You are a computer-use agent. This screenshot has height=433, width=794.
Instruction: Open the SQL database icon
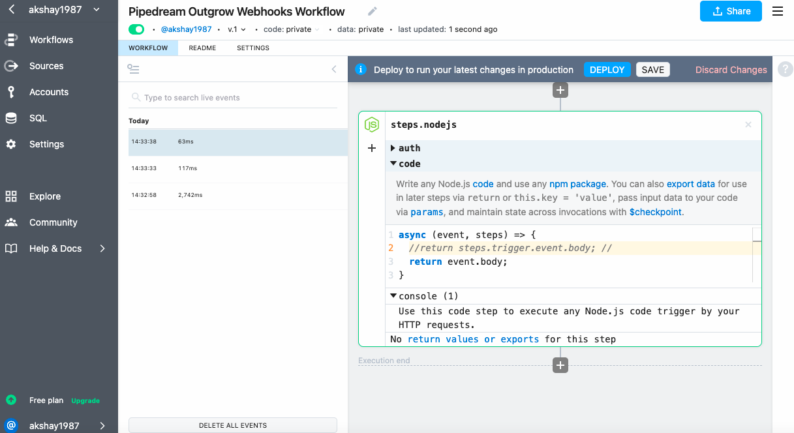pos(11,118)
